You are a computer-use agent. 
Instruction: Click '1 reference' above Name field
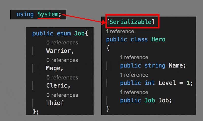[134, 57]
